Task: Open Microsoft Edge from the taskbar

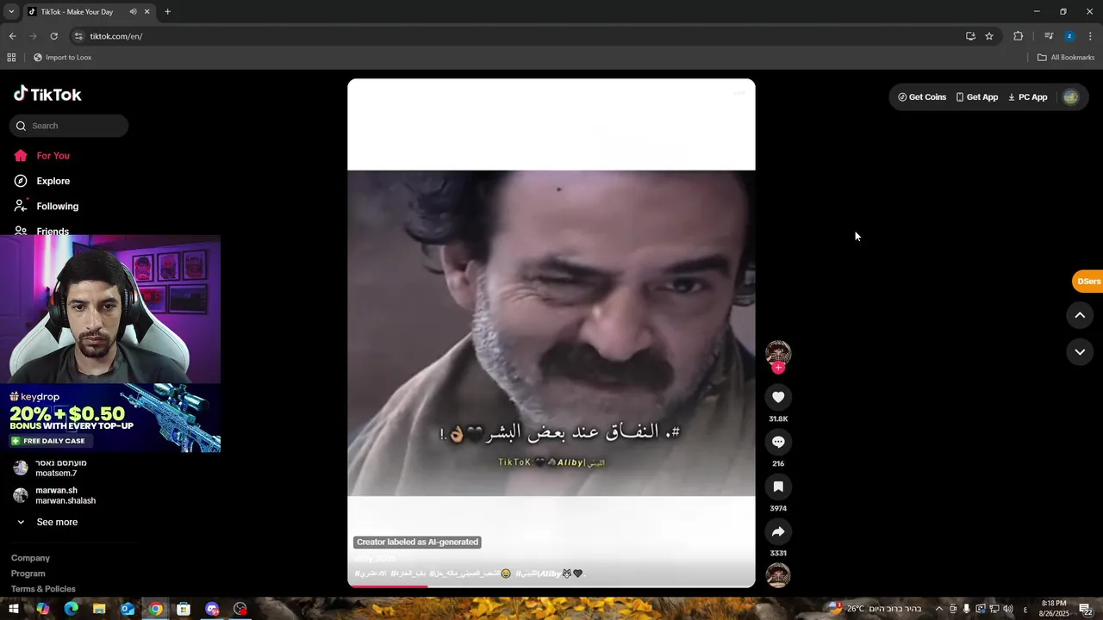Action: tap(71, 609)
